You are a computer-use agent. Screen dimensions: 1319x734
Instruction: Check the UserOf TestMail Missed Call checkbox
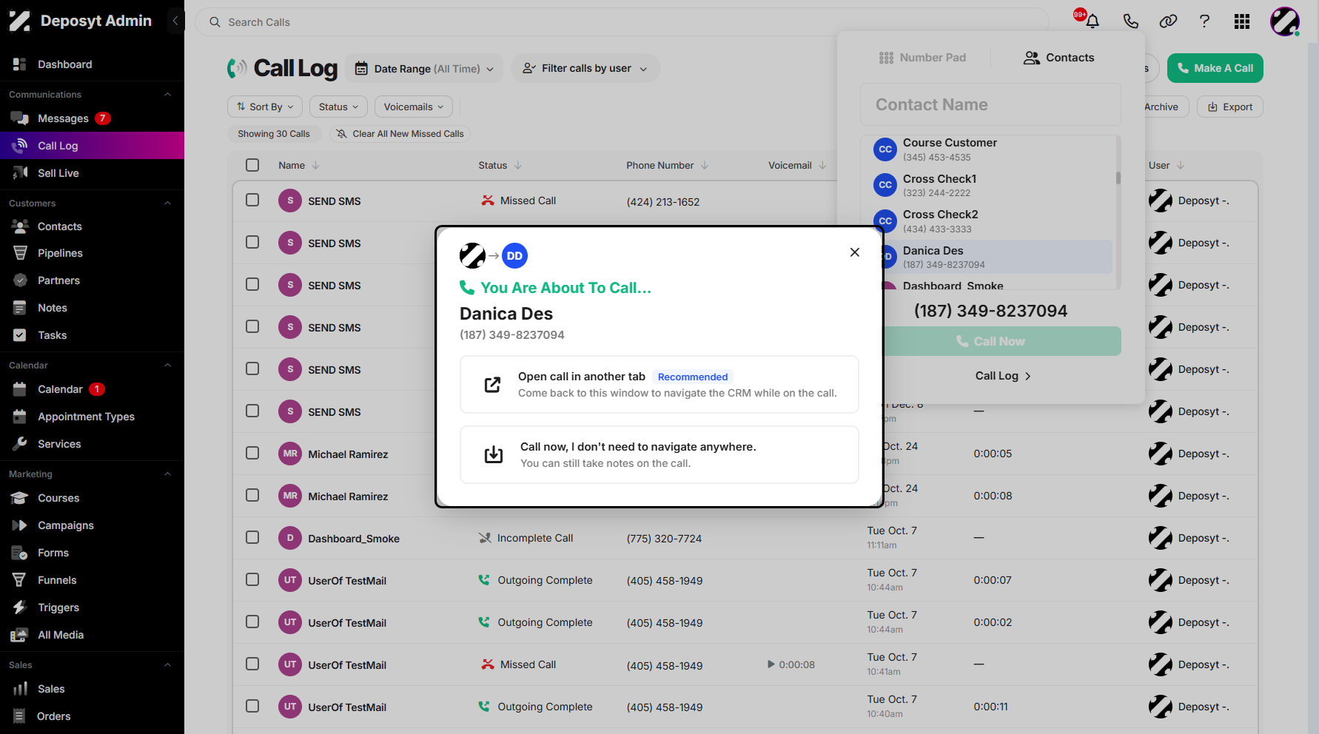point(252,664)
